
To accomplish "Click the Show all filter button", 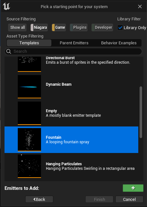I will (x=17, y=27).
